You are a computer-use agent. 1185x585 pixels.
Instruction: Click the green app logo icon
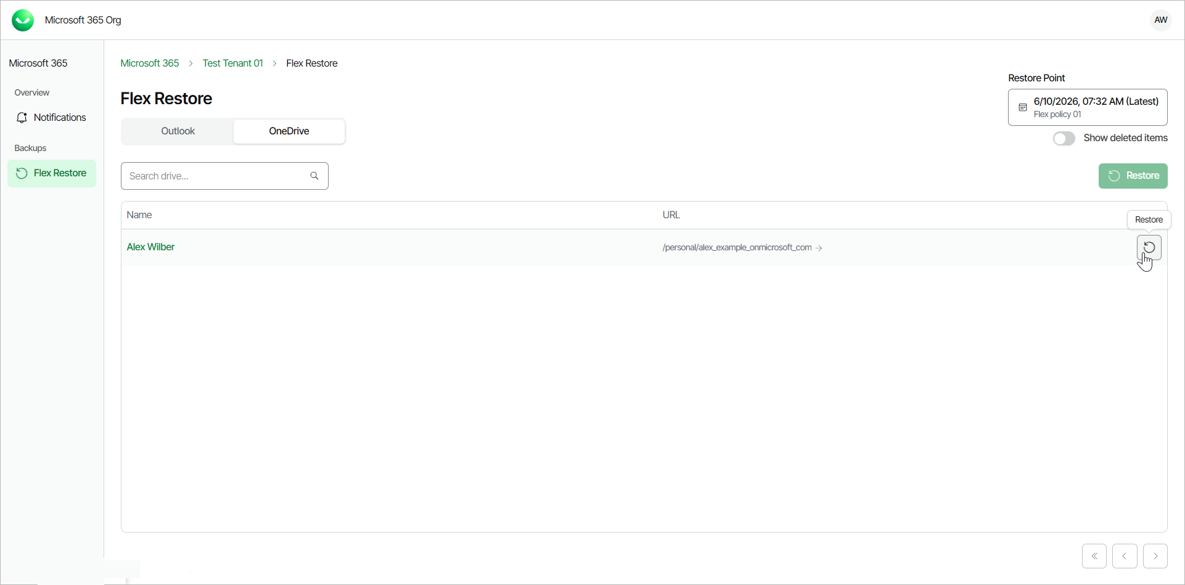[23, 20]
